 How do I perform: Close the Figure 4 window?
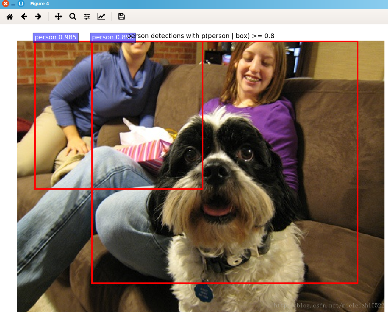[6, 4]
